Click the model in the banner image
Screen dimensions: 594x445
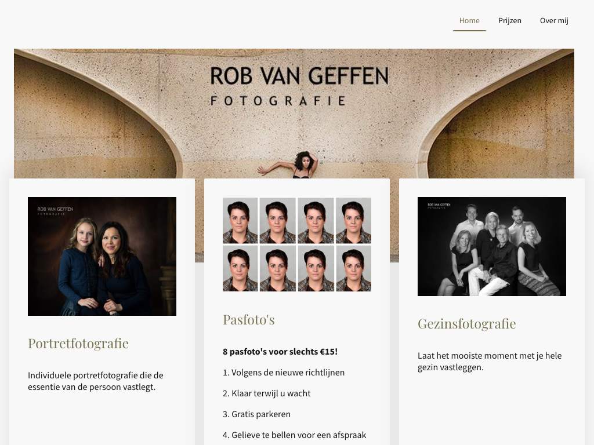click(298, 165)
